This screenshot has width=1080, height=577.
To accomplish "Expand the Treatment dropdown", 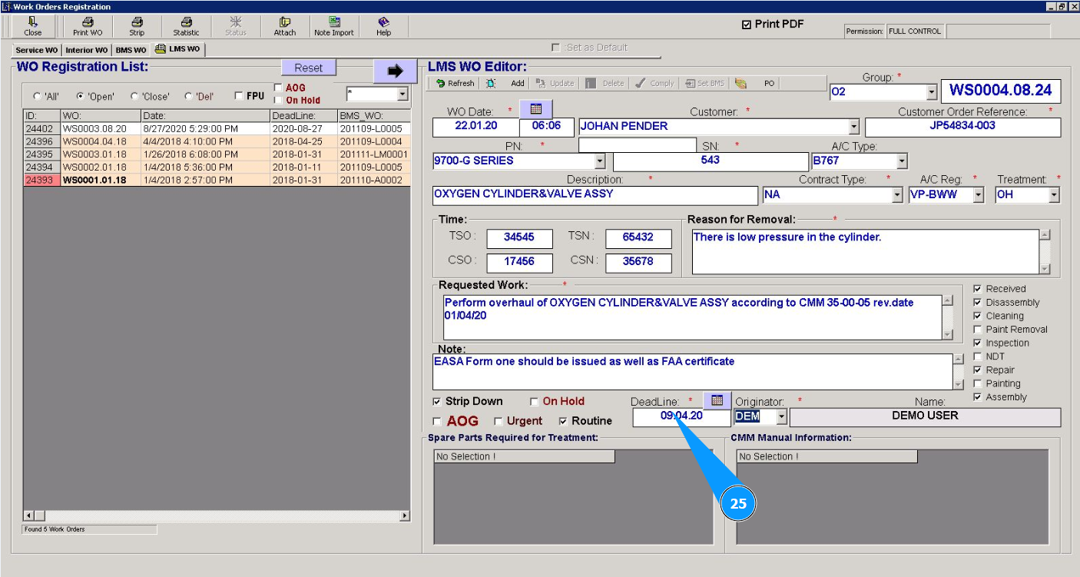I will tap(1054, 195).
